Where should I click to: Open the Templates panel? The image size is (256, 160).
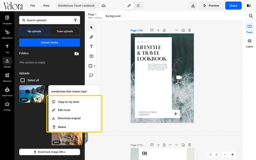pos(7,20)
